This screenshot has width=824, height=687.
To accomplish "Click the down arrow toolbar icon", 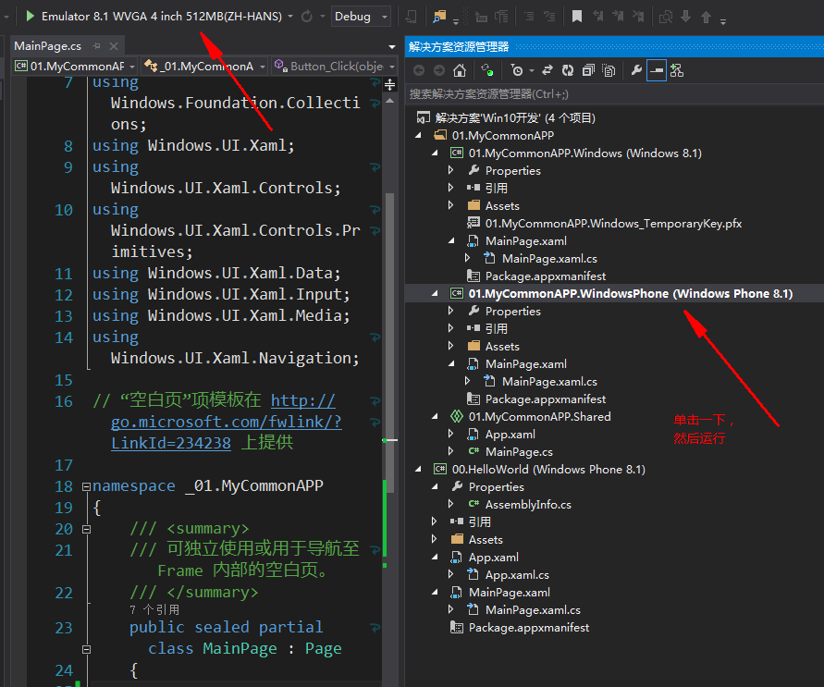I will 686,17.
